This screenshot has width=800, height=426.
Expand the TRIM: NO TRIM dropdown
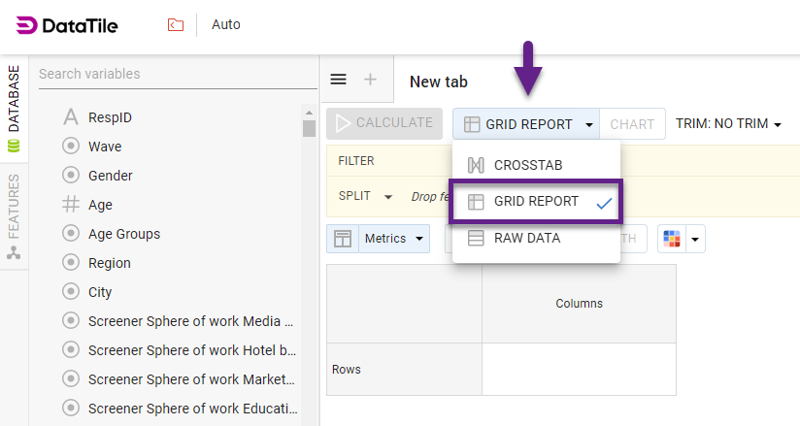point(729,124)
